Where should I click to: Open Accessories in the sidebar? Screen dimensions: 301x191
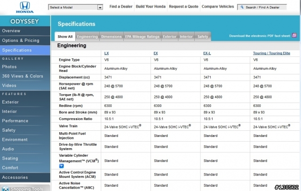click(x=25, y=177)
